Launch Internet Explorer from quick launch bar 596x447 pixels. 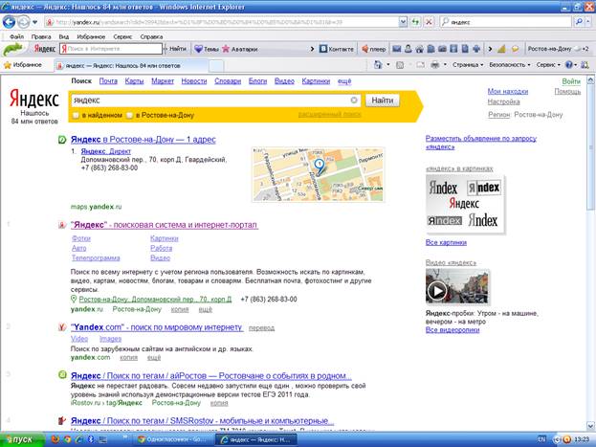(x=79, y=439)
